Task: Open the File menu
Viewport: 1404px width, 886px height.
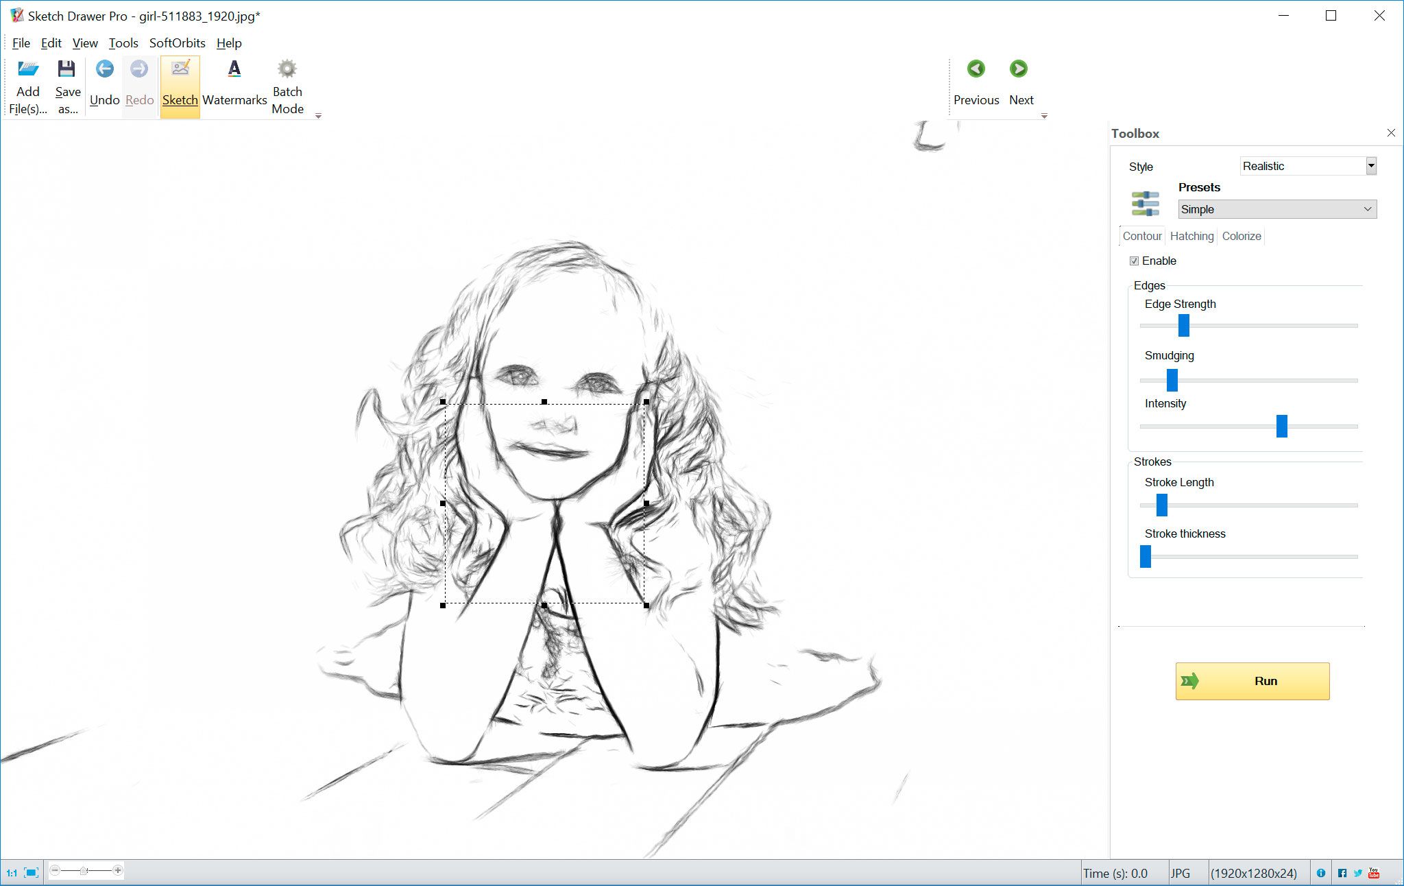Action: [21, 42]
